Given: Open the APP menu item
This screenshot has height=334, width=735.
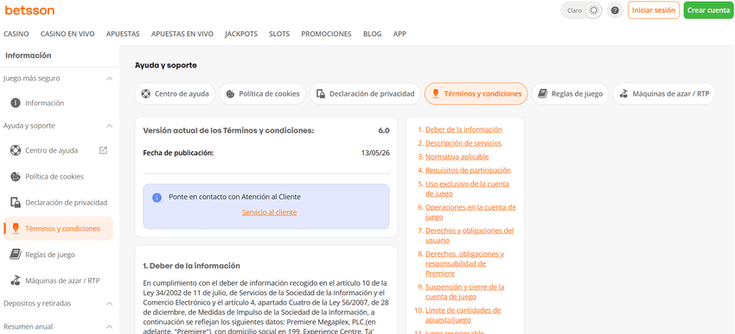Looking at the screenshot, I should [399, 34].
